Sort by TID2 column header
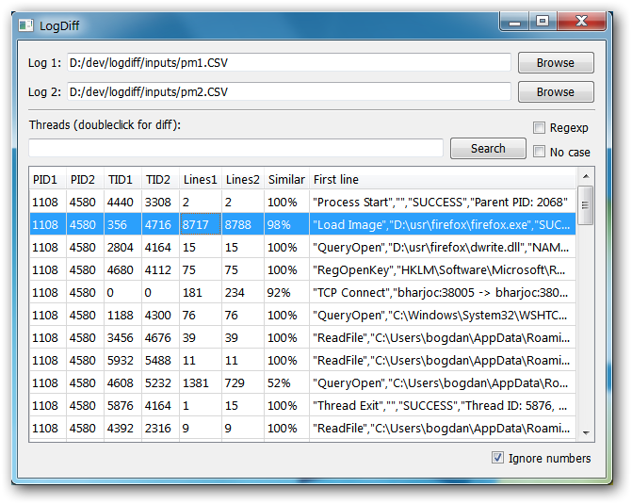Viewport: 632px width, 504px height. [x=160, y=179]
